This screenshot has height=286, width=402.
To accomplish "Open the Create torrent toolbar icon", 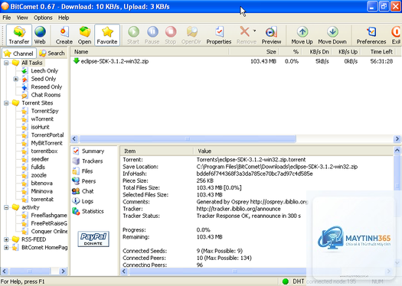I will pyautogui.click(x=64, y=35).
